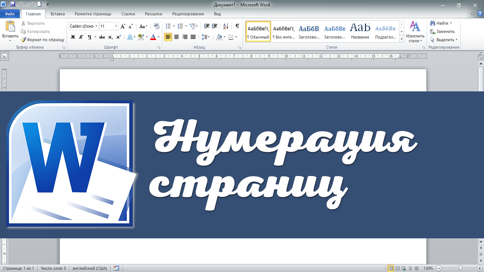Open the font name dropdown Calibri
This screenshot has width=484, height=272.
point(97,26)
